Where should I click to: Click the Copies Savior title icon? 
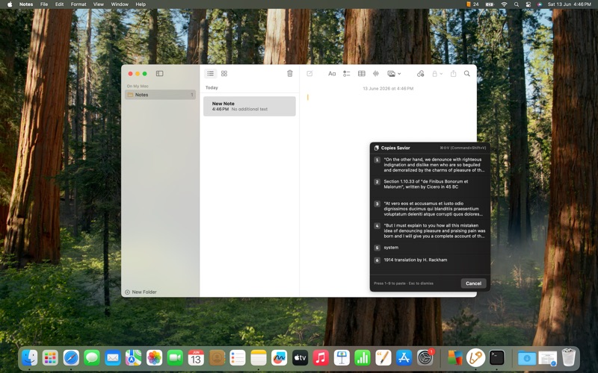[x=377, y=148]
